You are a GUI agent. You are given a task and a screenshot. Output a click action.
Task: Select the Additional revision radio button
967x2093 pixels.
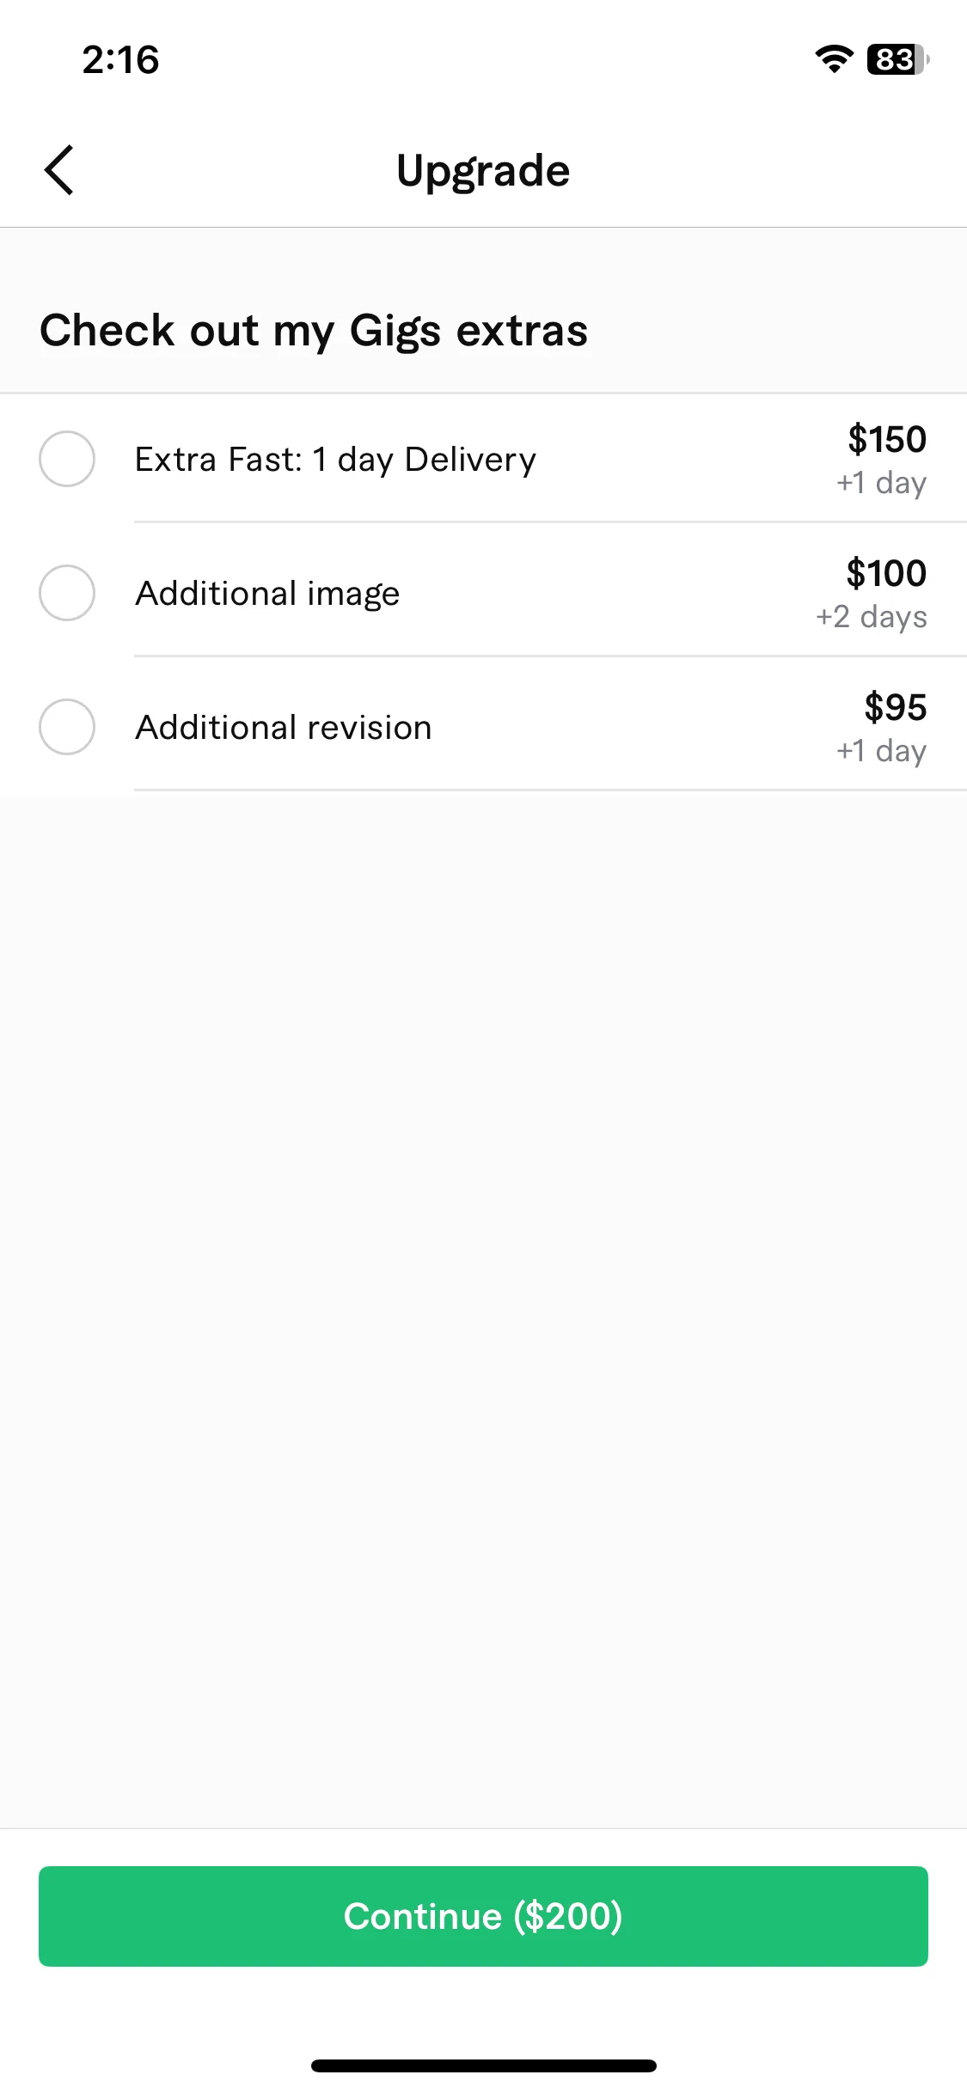[67, 727]
